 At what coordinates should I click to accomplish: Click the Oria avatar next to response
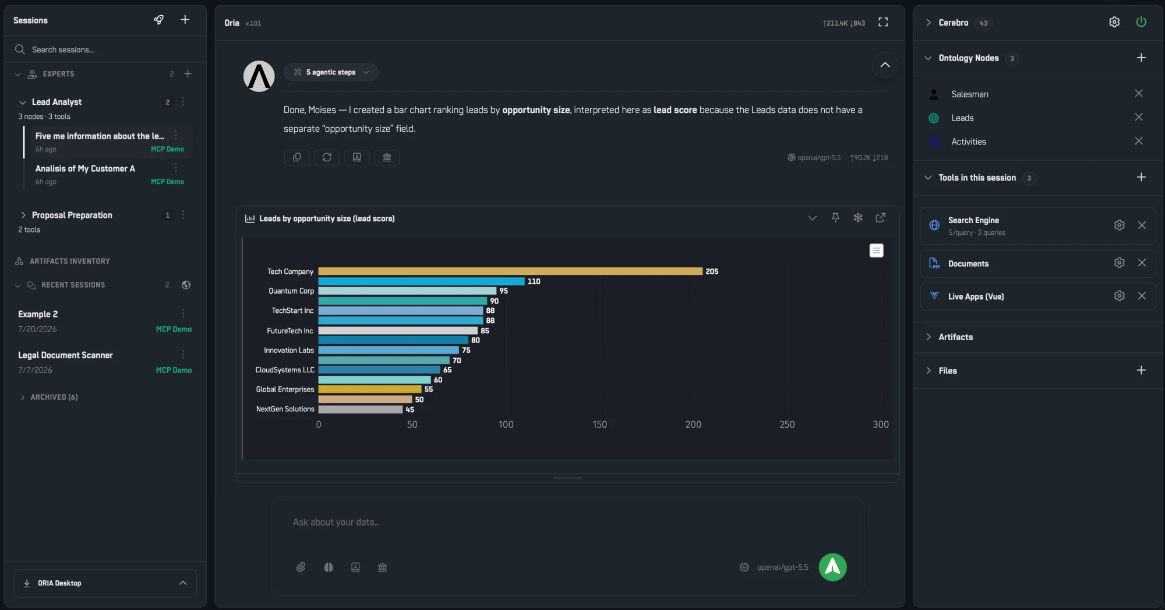click(x=259, y=76)
